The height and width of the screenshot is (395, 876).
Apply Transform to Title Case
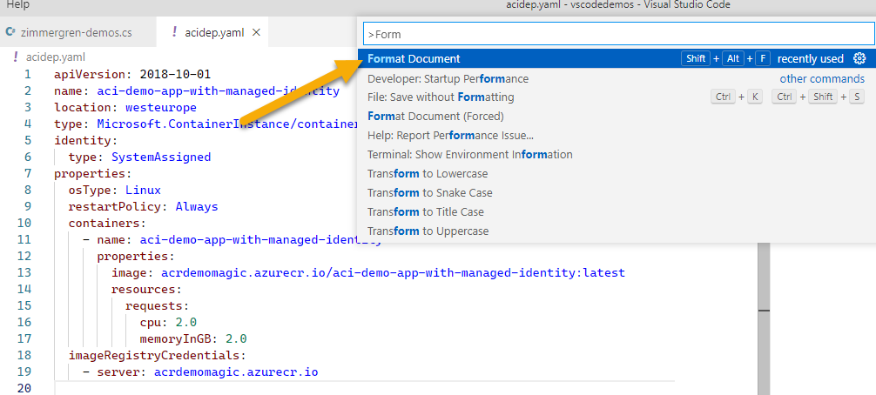point(425,212)
